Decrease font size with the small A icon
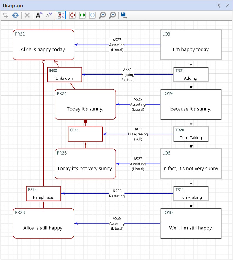Viewport: 233px width, 260px height. click(x=49, y=15)
